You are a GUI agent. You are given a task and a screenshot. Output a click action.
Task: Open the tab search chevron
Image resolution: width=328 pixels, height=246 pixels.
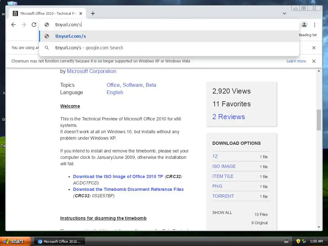(284, 13)
